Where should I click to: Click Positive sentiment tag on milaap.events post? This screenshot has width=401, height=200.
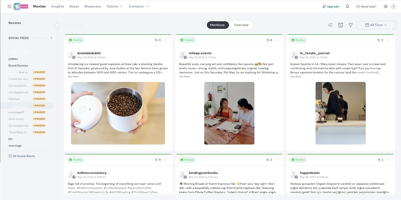(187, 40)
